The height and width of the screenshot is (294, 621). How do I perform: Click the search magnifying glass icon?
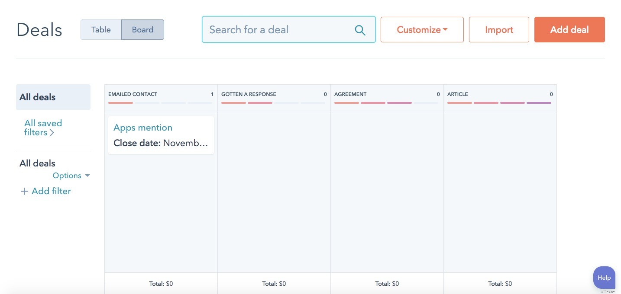click(x=360, y=29)
